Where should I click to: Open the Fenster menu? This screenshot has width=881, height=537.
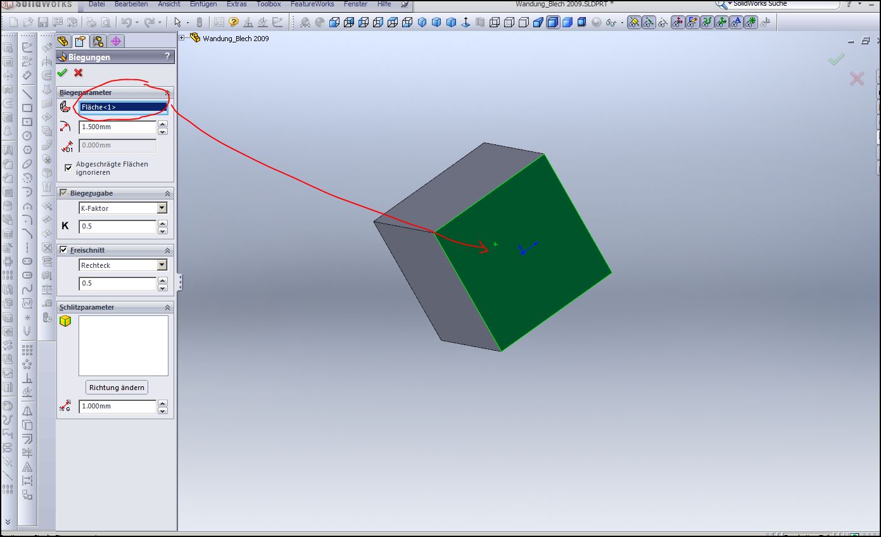(x=356, y=4)
